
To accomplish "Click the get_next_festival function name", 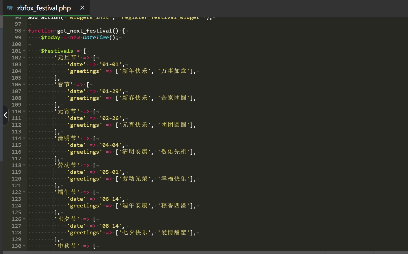I will pos(84,31).
